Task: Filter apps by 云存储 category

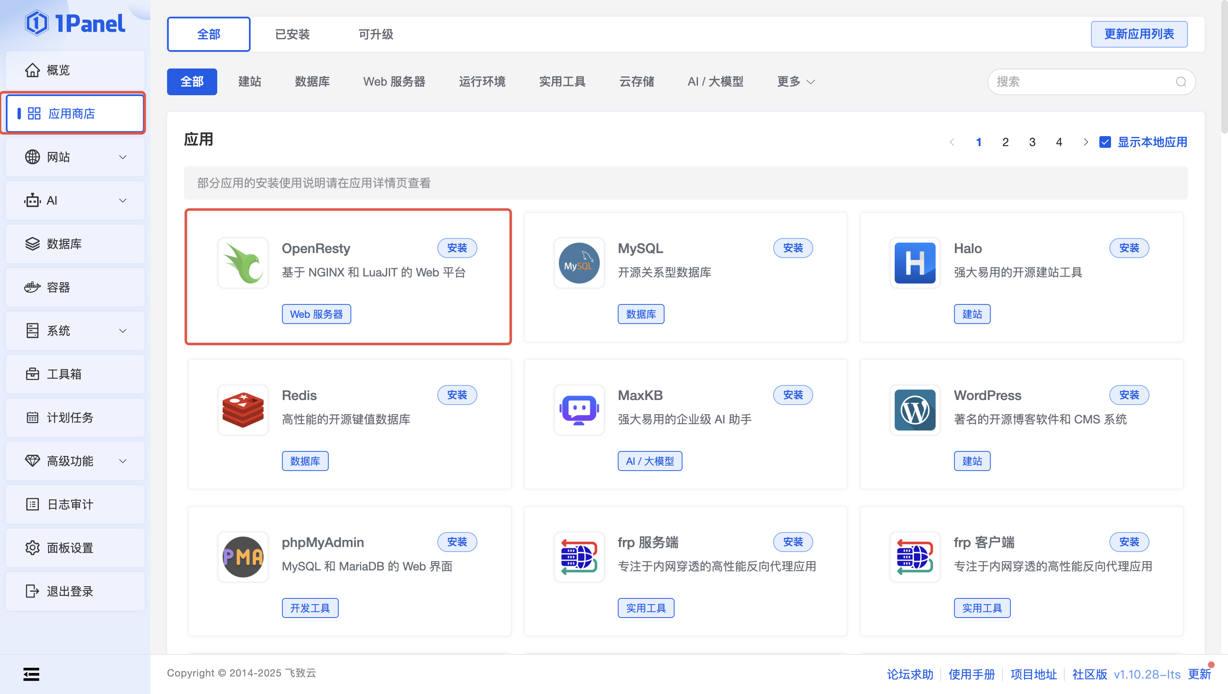Action: (x=637, y=81)
